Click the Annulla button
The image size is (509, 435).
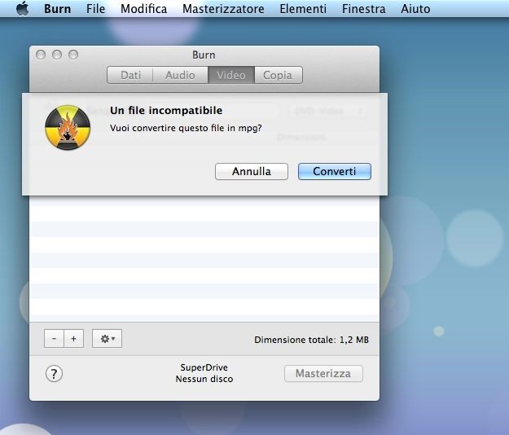pyautogui.click(x=252, y=171)
